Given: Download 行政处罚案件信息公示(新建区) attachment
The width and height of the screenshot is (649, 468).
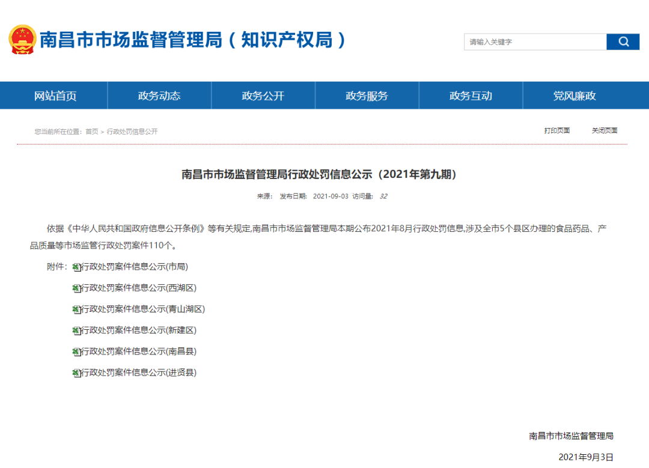Looking at the screenshot, I should tap(139, 330).
